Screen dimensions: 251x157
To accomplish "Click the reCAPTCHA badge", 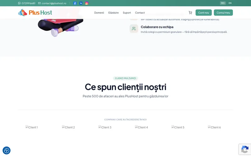I will (x=245, y=149).
